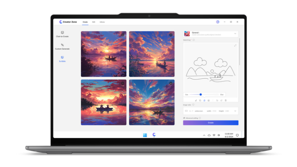This screenshot has width=297, height=167.
Task: Open the image ratio widescreen dropdown
Action: 235,111
